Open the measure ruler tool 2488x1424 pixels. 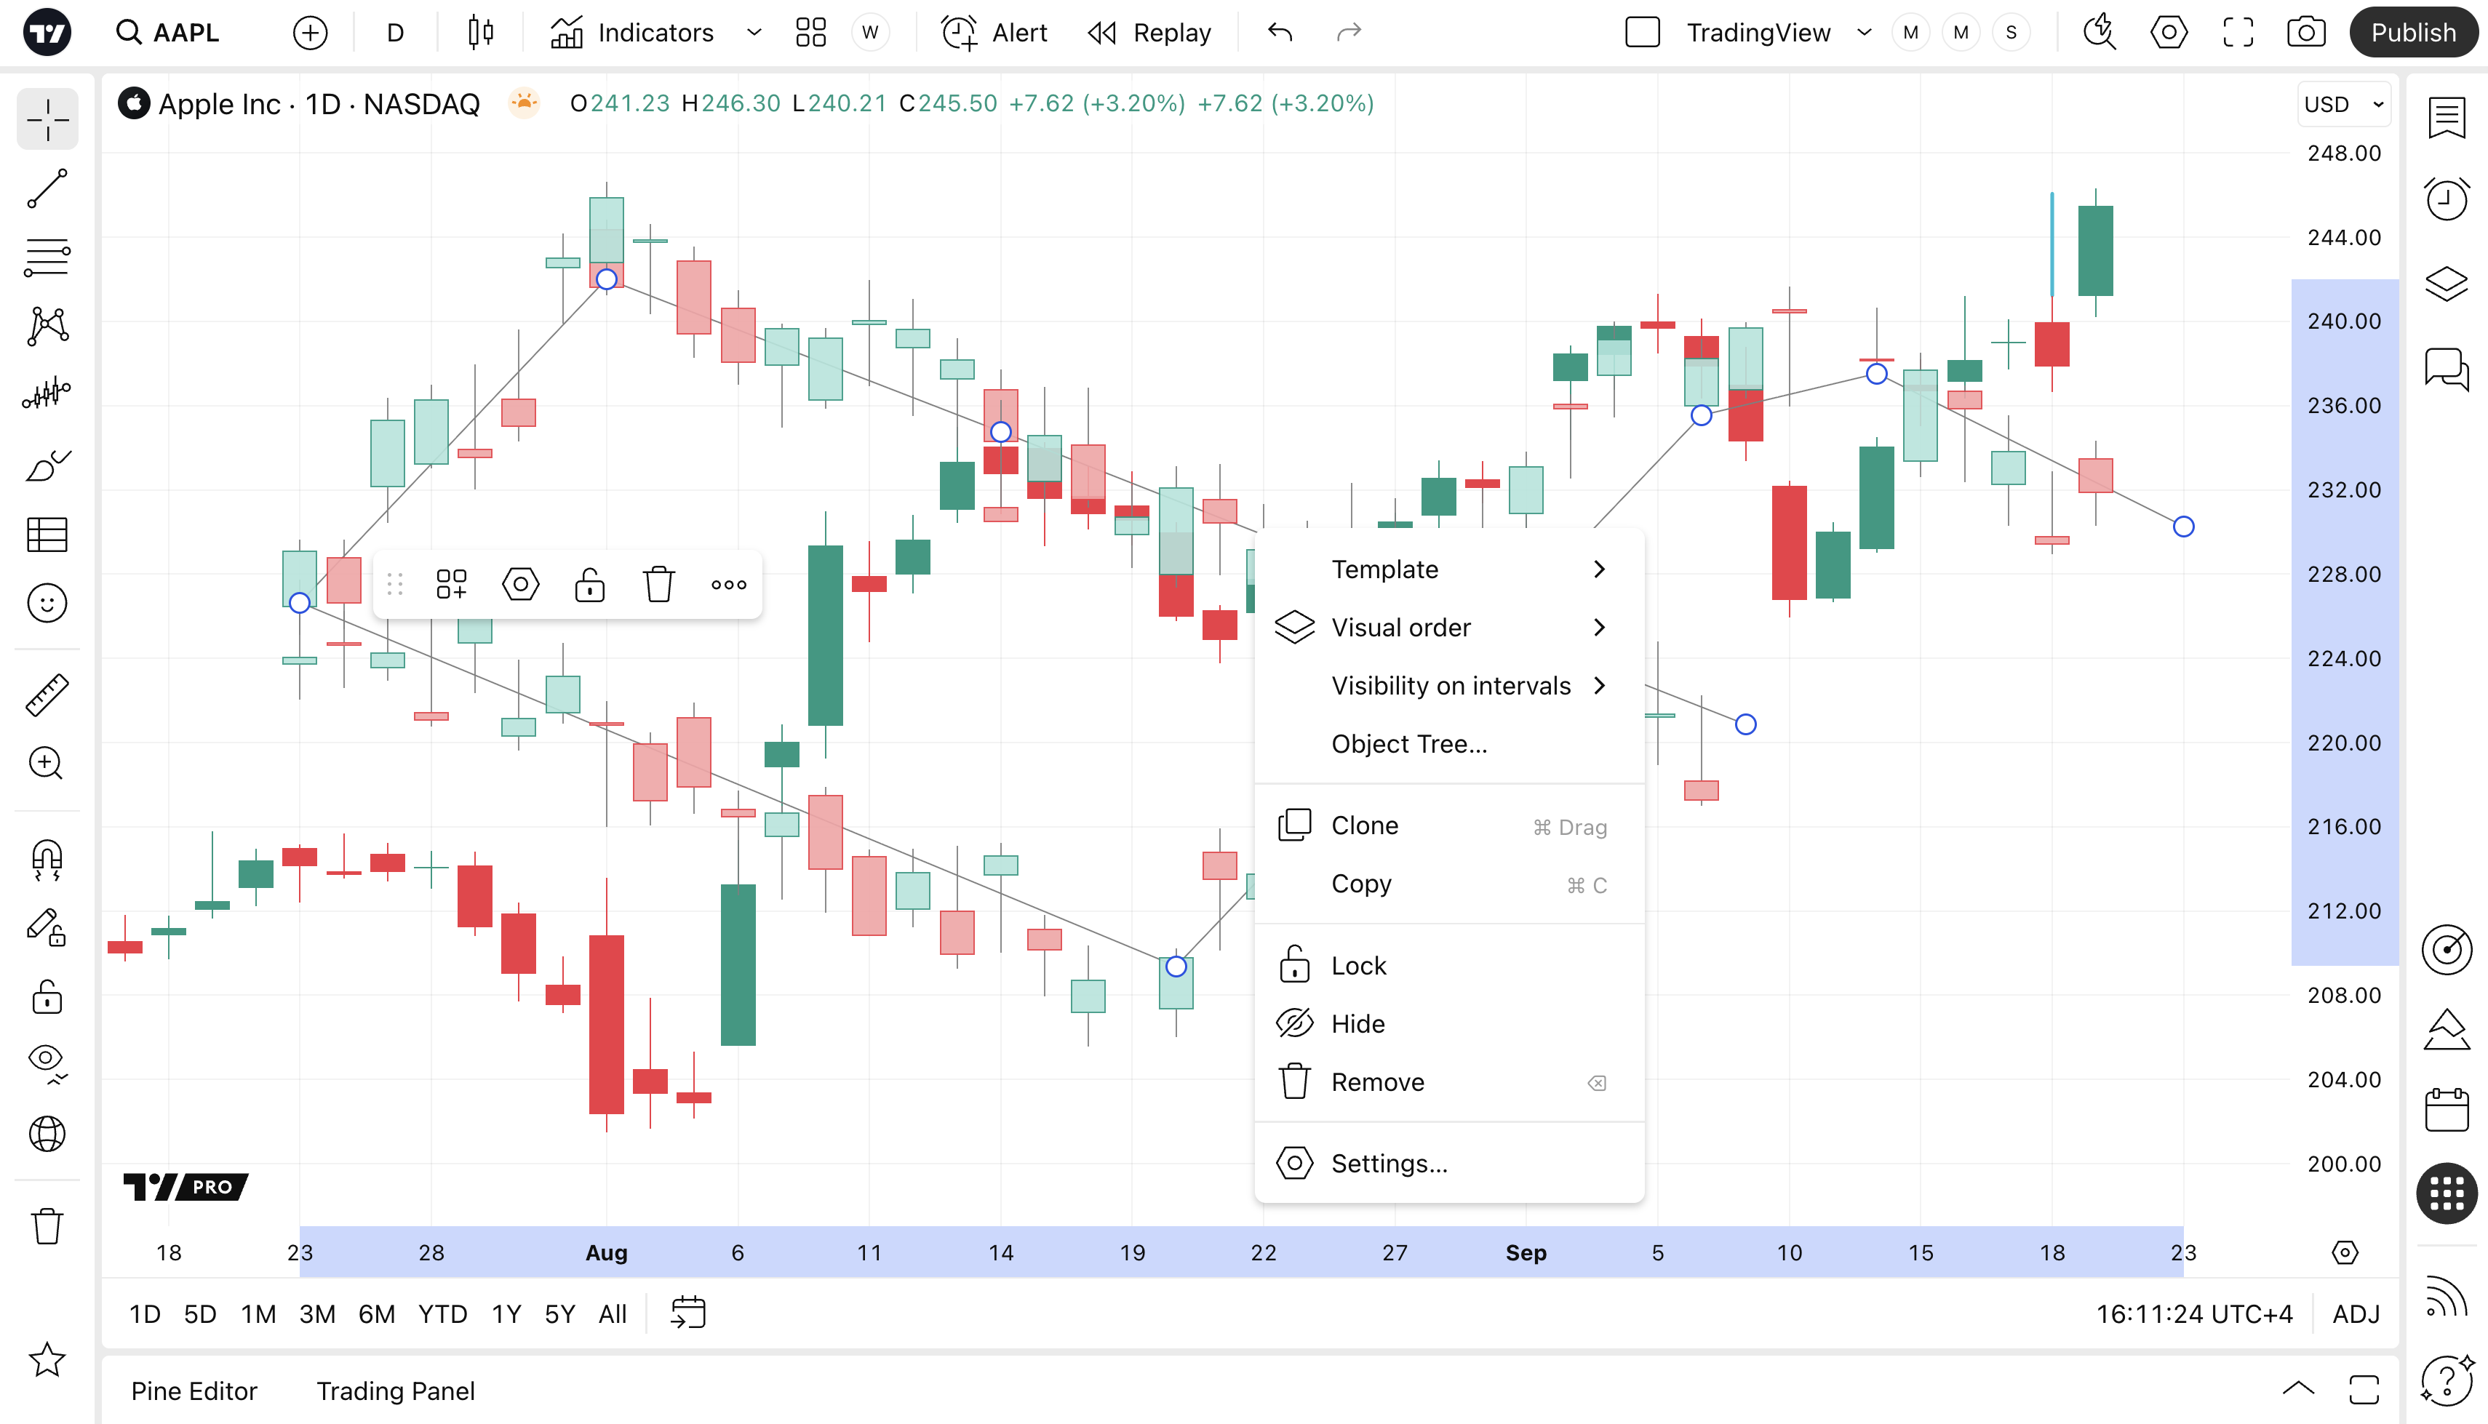point(47,695)
